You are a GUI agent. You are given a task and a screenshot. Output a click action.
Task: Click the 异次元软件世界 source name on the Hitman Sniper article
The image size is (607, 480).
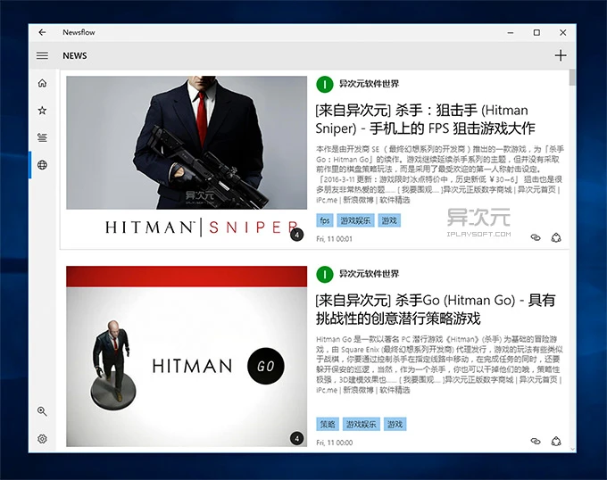pos(369,84)
